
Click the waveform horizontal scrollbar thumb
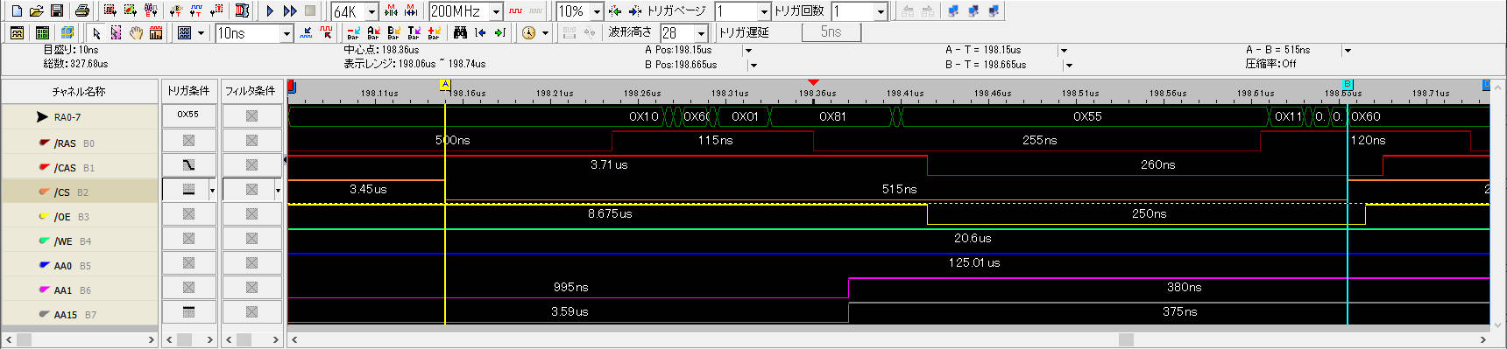pos(1127,339)
